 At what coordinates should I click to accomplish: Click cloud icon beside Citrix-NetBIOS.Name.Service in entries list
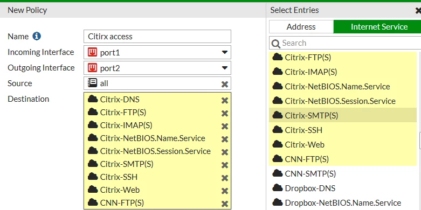278,86
